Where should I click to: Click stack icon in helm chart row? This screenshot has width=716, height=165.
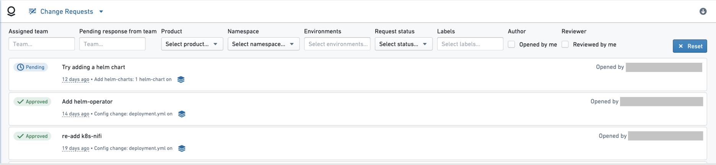pos(181,79)
